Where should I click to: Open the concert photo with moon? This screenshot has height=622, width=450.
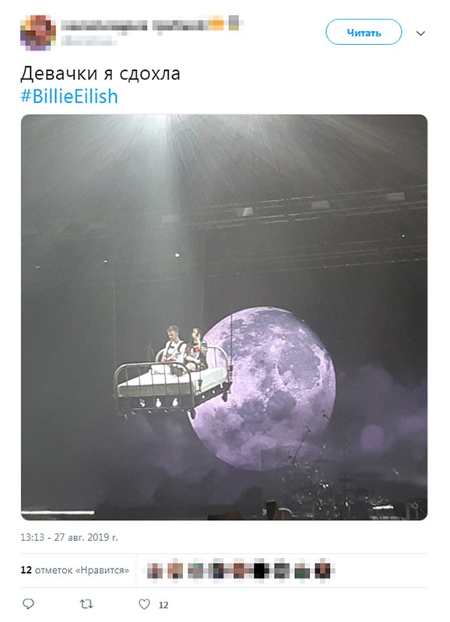pos(224,317)
